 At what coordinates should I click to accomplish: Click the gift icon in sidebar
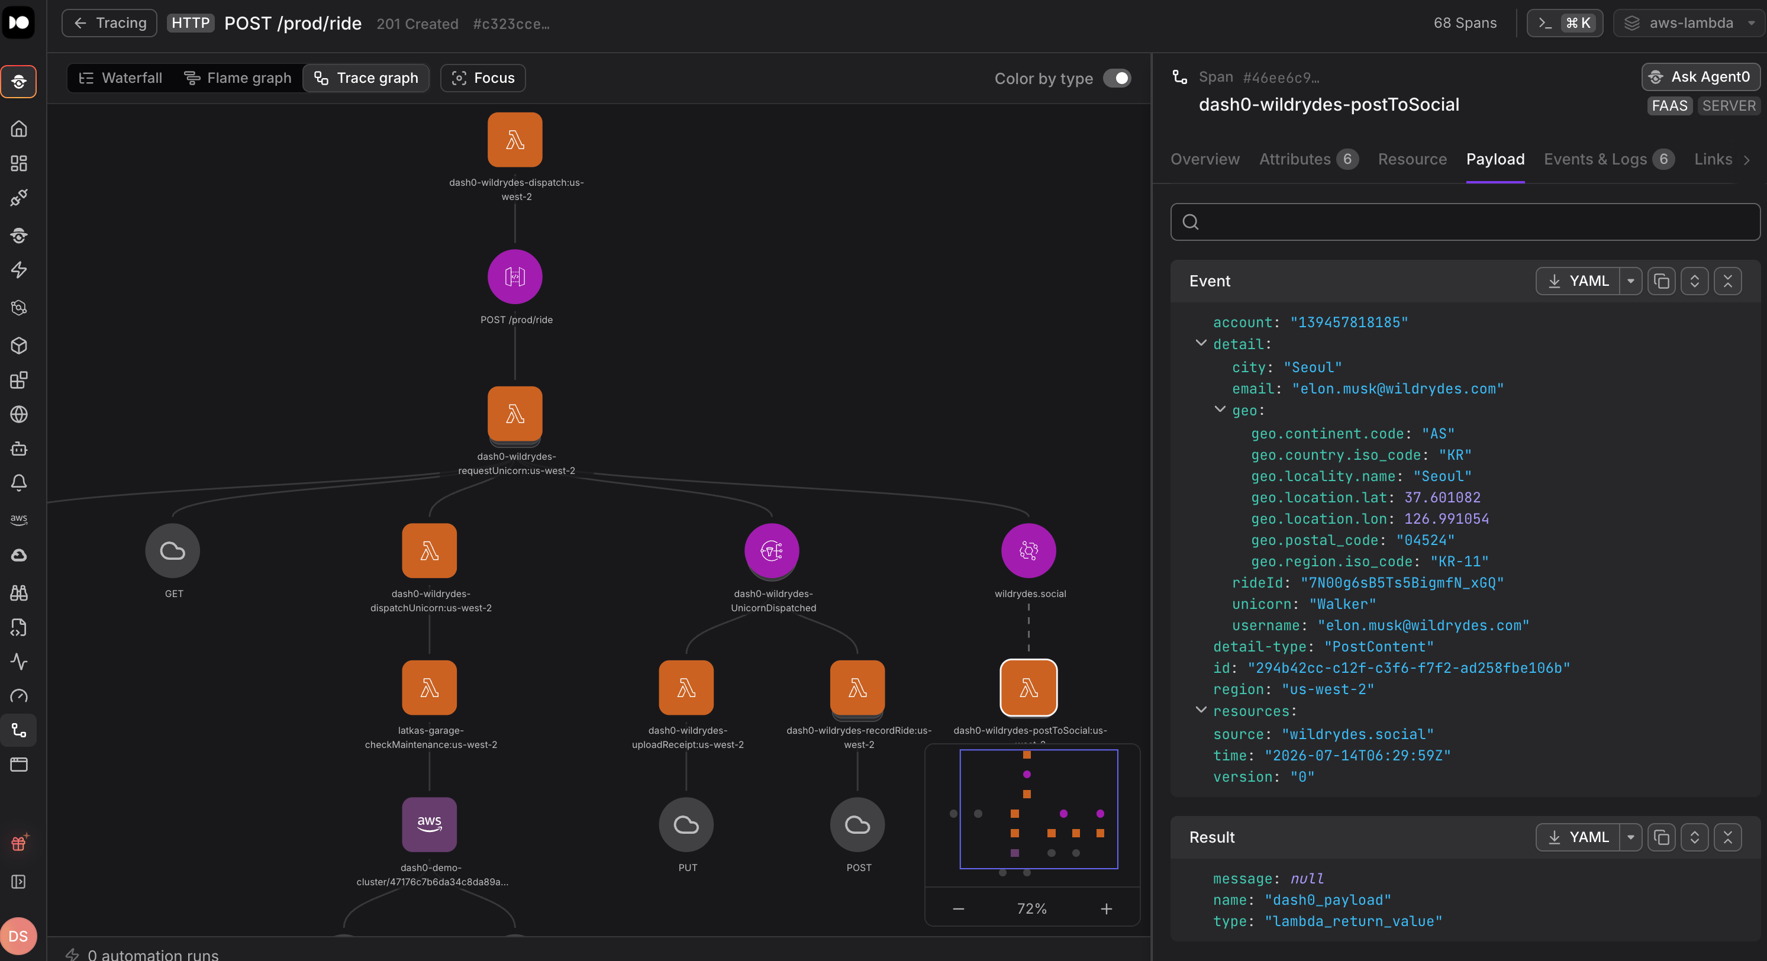coord(18,843)
